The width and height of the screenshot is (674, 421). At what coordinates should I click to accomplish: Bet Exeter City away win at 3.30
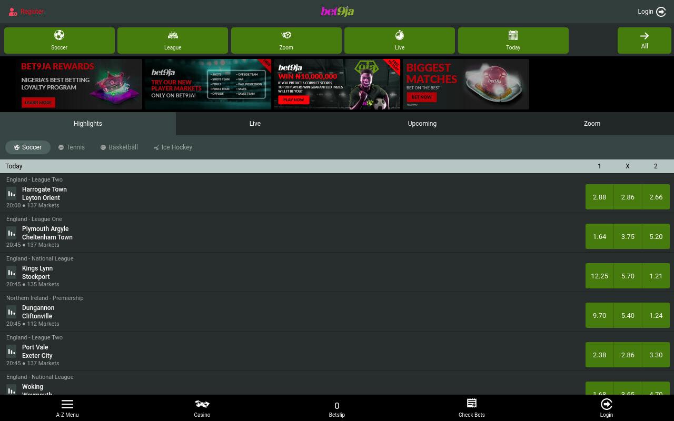coord(656,355)
